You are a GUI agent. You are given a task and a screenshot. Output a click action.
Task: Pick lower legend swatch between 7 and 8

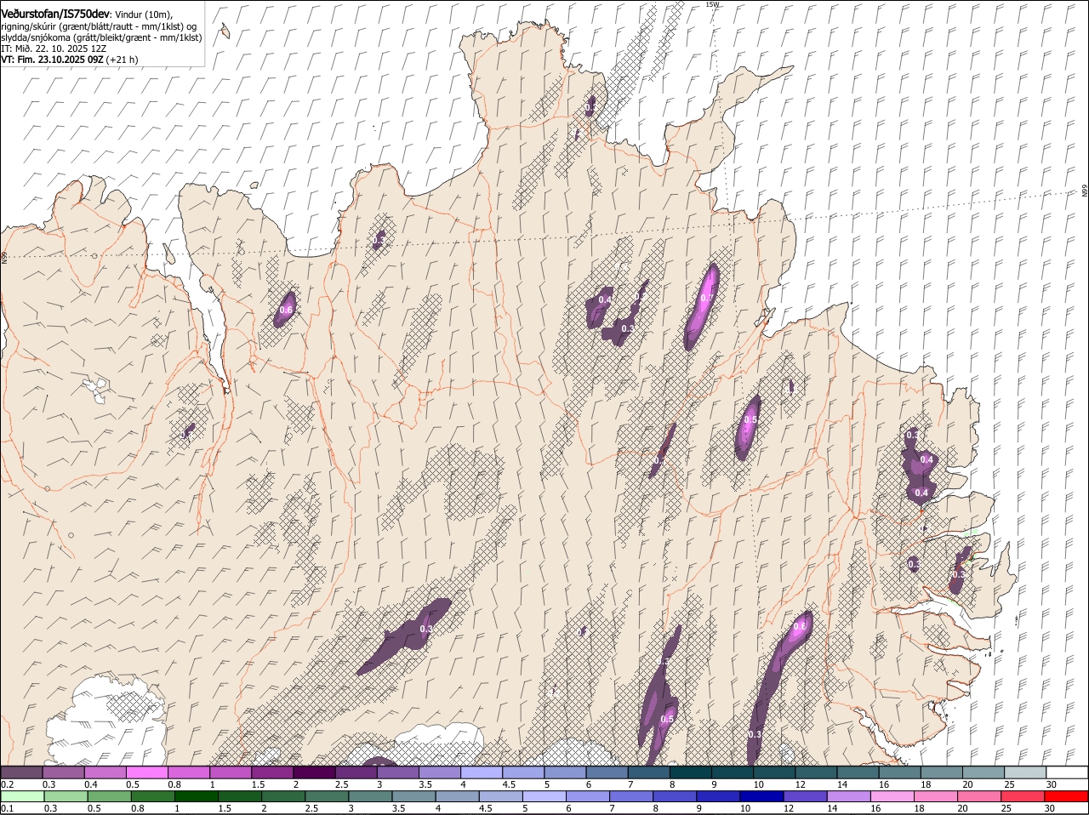click(x=630, y=796)
